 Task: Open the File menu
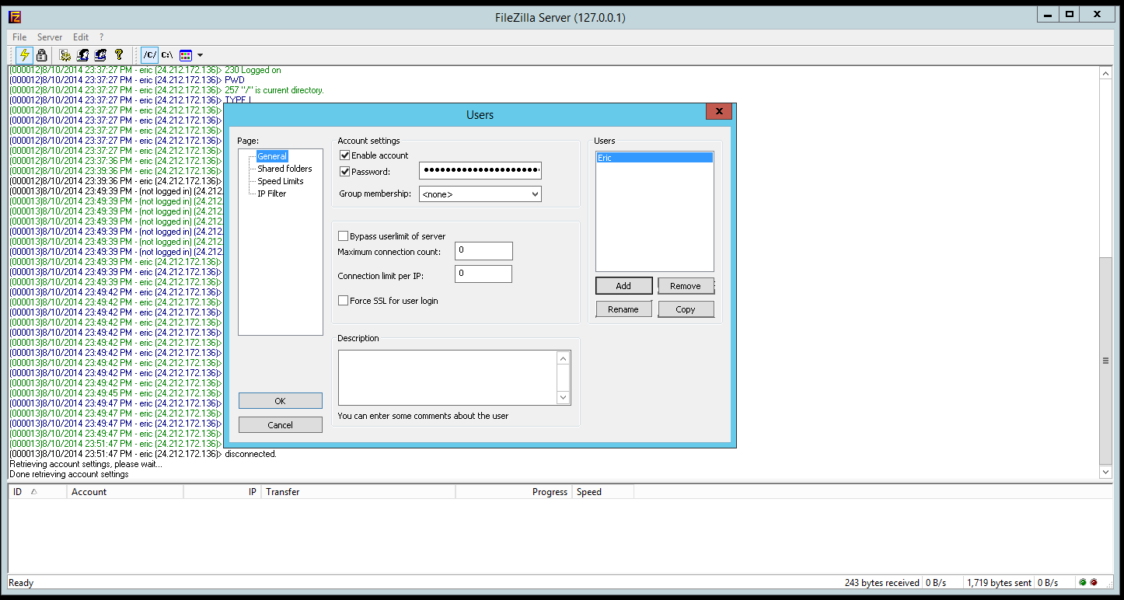(19, 37)
